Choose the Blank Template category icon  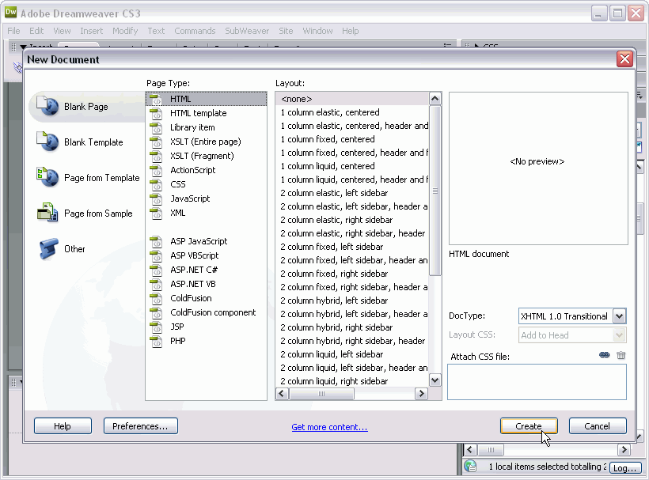(47, 142)
